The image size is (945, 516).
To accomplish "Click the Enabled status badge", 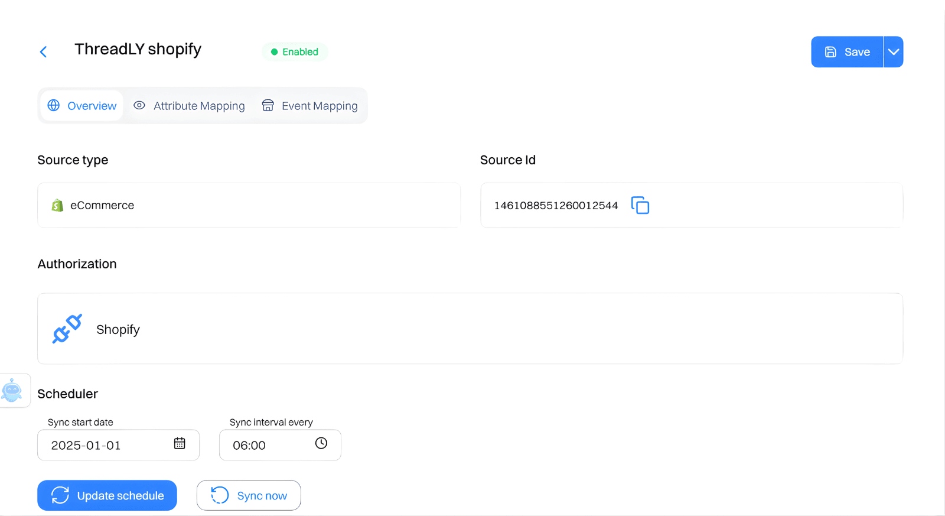I will (295, 52).
